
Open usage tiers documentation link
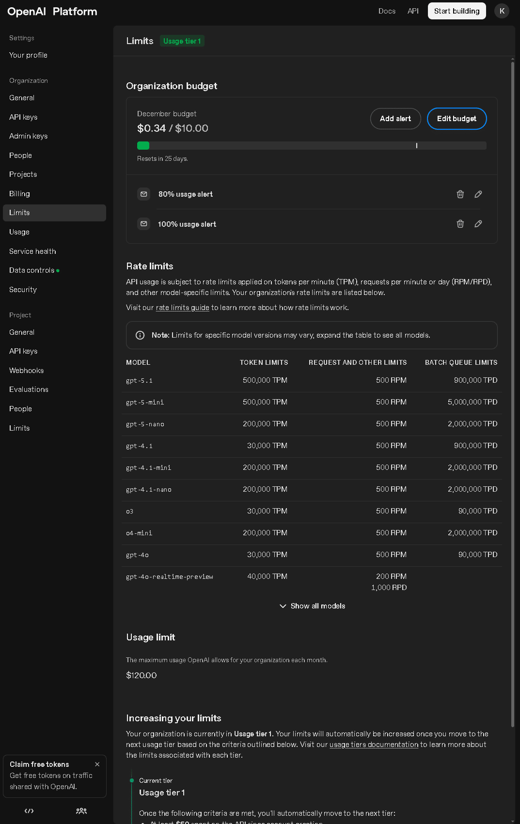click(x=374, y=745)
